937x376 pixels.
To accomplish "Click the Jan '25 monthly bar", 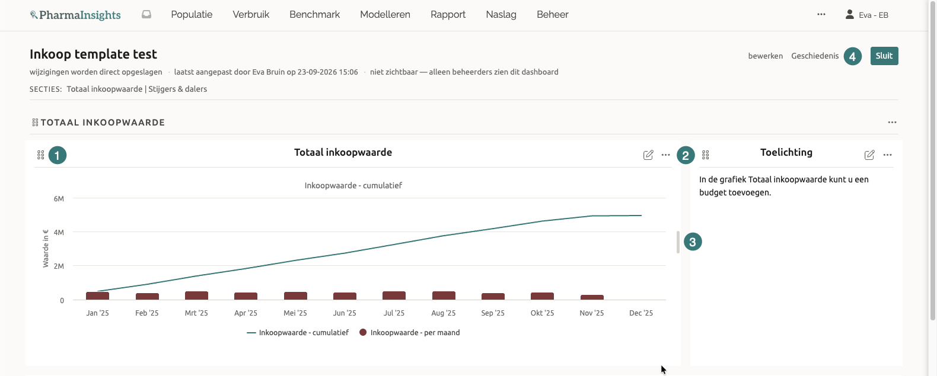I will tap(97, 296).
